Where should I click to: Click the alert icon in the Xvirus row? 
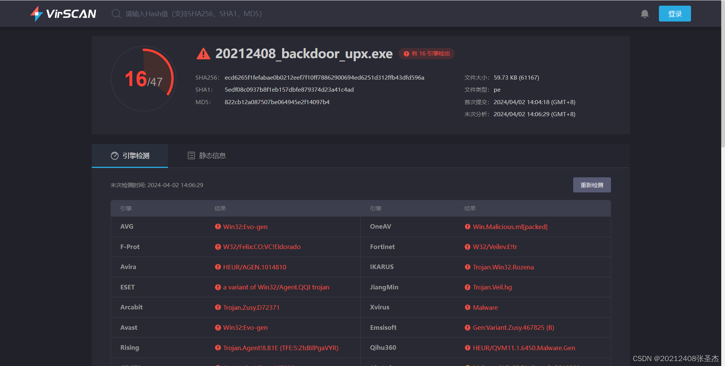click(467, 308)
